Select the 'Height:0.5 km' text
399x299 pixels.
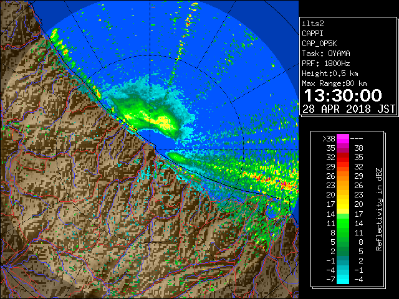pos(330,74)
